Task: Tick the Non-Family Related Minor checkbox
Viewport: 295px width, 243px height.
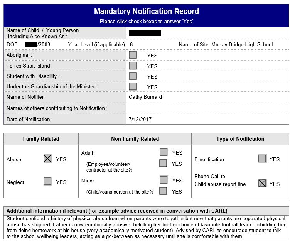Action: (164, 180)
